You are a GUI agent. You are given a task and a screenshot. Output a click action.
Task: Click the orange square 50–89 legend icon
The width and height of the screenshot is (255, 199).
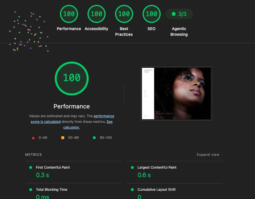click(62, 138)
